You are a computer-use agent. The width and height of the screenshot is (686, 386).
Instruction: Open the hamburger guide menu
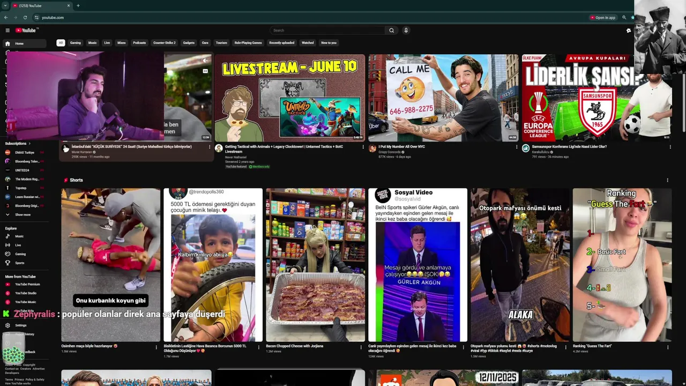click(8, 30)
